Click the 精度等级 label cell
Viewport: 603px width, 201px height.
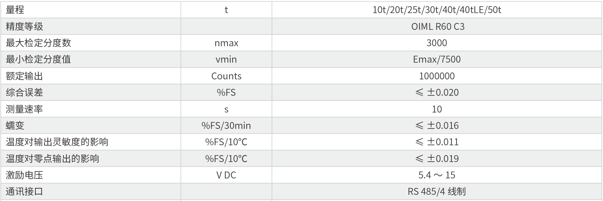[x=24, y=27]
